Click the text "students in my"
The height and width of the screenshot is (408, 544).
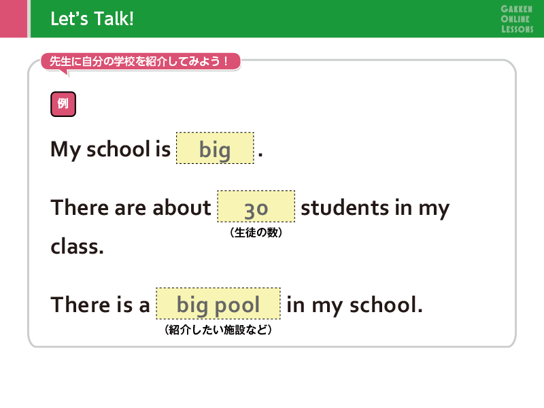(375, 207)
